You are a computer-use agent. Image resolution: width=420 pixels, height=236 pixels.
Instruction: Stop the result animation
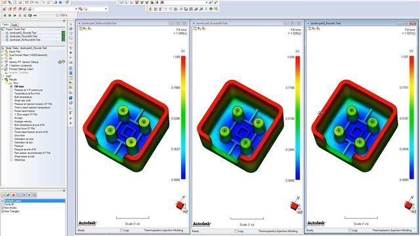[25, 16]
